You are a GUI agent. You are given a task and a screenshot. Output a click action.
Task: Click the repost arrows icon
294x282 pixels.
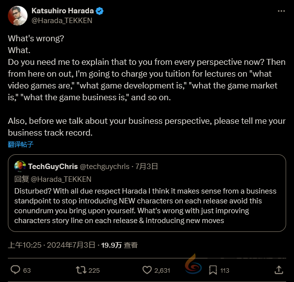81,270
